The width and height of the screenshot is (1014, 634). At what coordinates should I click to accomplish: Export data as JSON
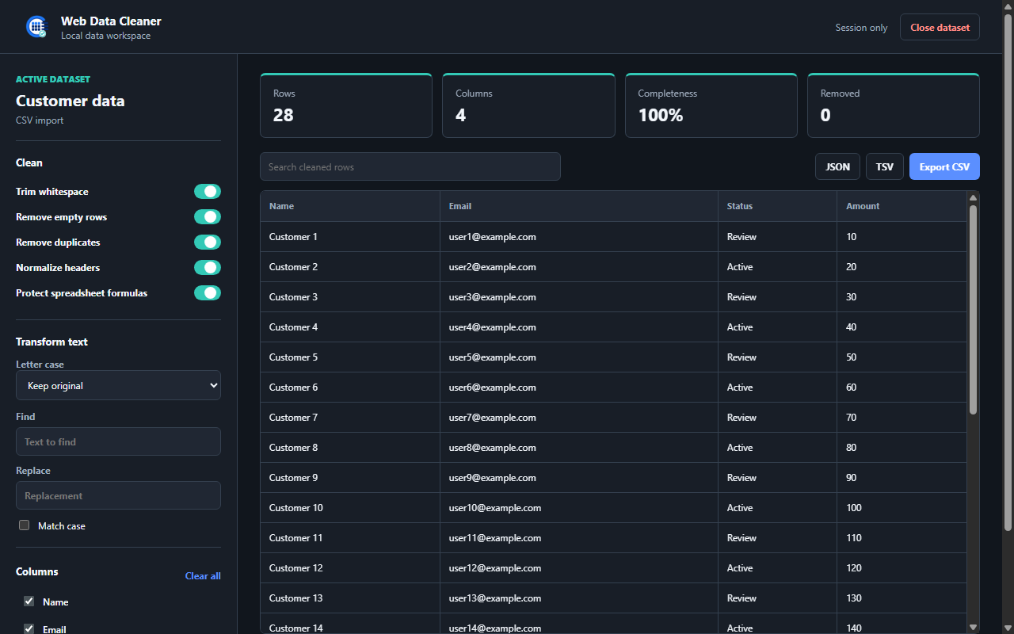(x=837, y=166)
